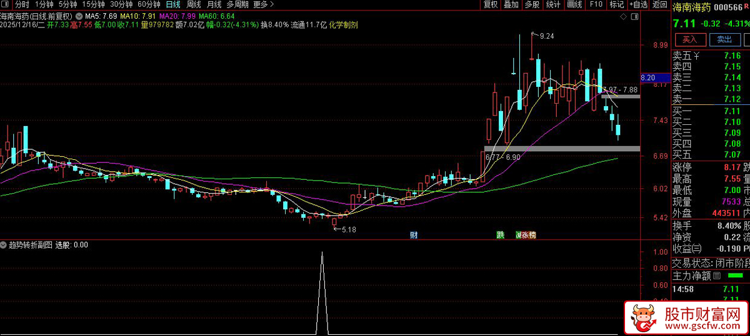Click the 财 financial marker on chart
Screen dimensions: 750x336
coord(414,235)
